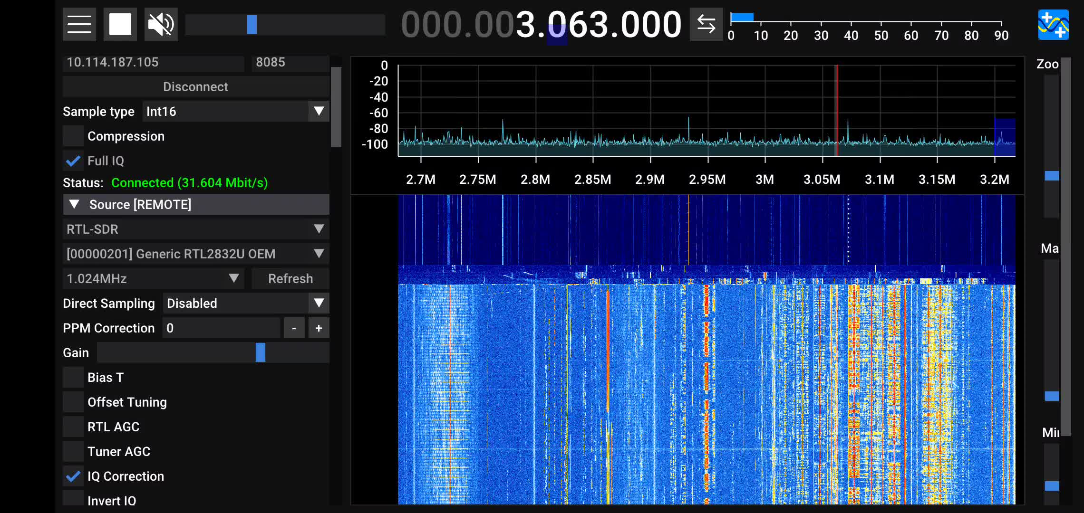
Task: Increase PPM Correction with plus button
Action: click(319, 328)
